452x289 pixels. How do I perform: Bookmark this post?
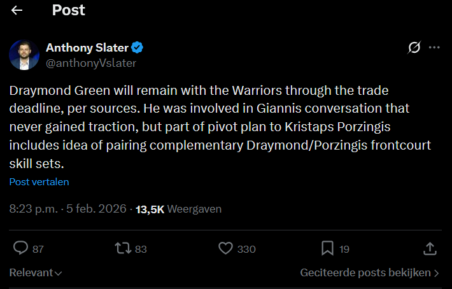(327, 248)
